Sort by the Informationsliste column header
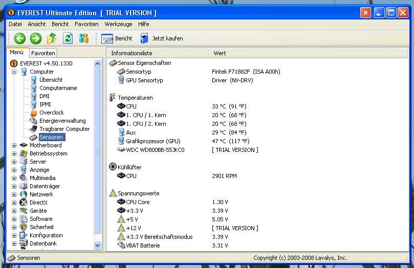Screen dimensions: 414x268 tap(158, 53)
